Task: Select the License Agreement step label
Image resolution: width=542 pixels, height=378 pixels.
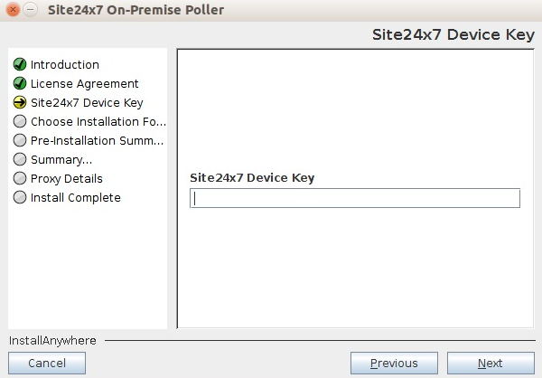Action: 85,84
